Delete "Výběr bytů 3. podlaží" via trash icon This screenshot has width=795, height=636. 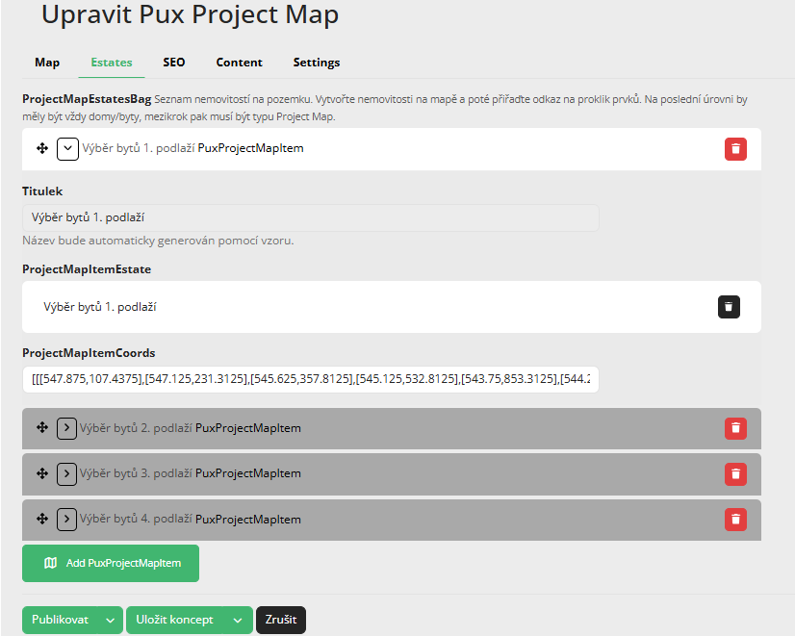(x=735, y=473)
